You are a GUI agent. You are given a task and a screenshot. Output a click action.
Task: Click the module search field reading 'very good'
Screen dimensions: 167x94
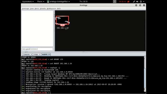click(x=37, y=49)
